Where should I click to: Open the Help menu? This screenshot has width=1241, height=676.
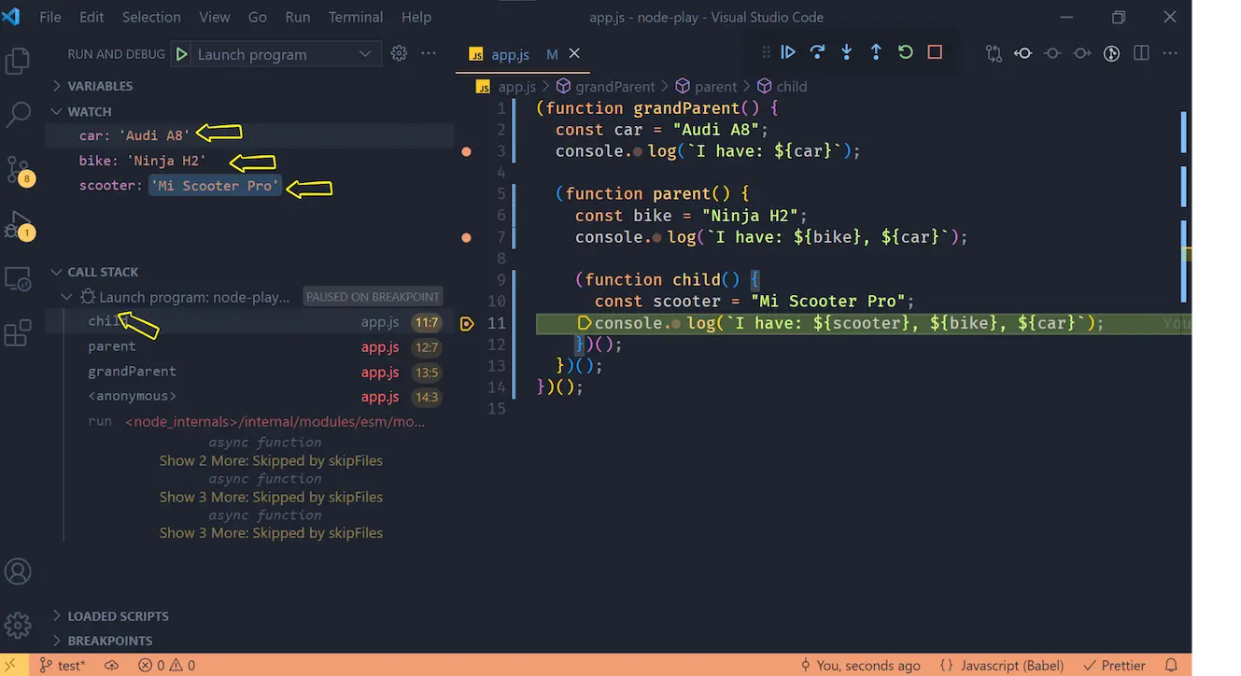pyautogui.click(x=416, y=17)
